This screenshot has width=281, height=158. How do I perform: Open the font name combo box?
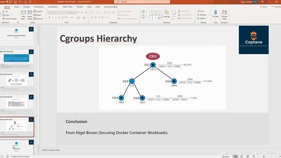click(x=58, y=12)
